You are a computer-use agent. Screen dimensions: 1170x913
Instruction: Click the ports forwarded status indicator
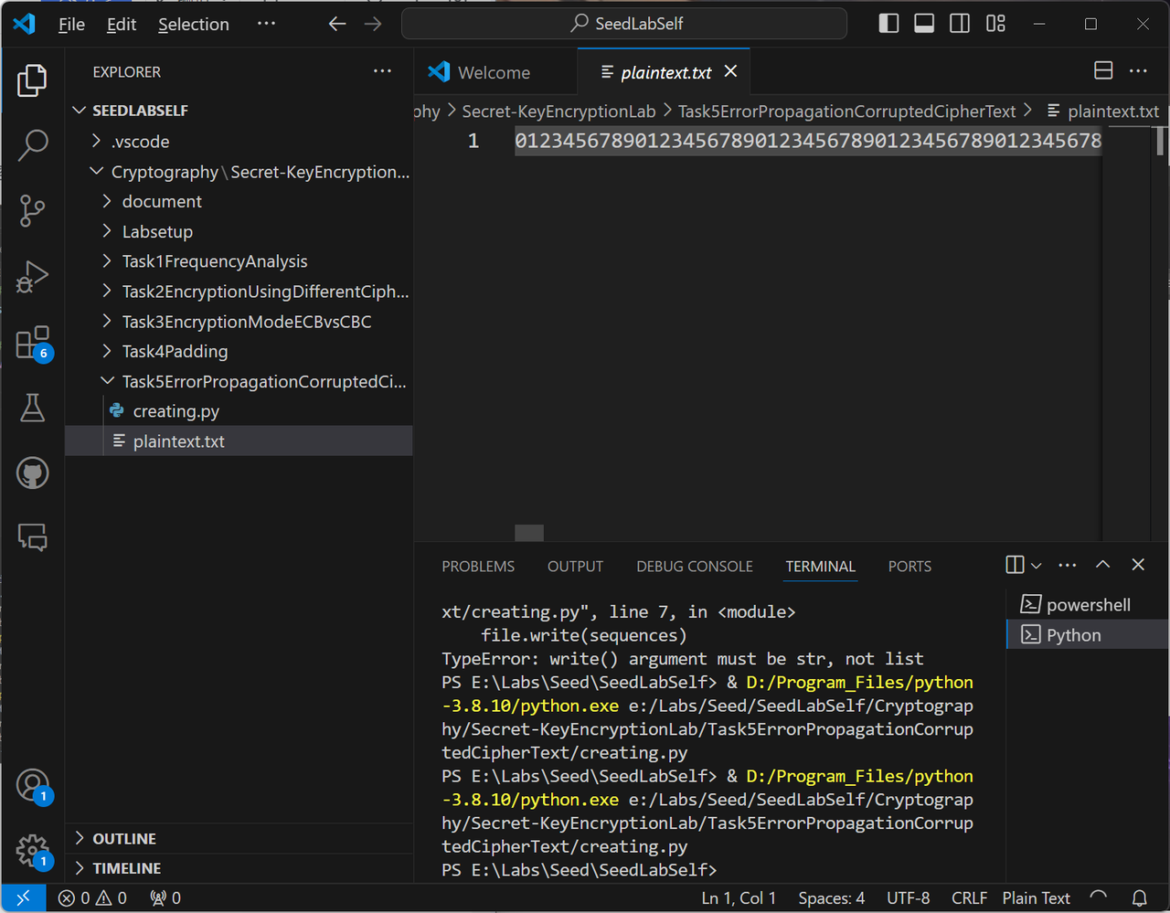click(165, 898)
